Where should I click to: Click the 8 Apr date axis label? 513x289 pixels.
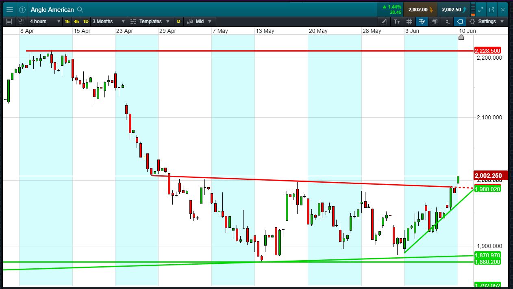click(x=26, y=31)
